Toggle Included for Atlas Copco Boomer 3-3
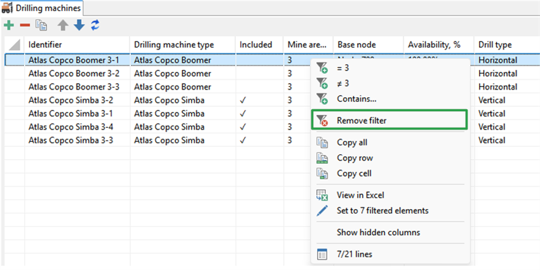Image resolution: width=540 pixels, height=270 pixels. [x=260, y=87]
